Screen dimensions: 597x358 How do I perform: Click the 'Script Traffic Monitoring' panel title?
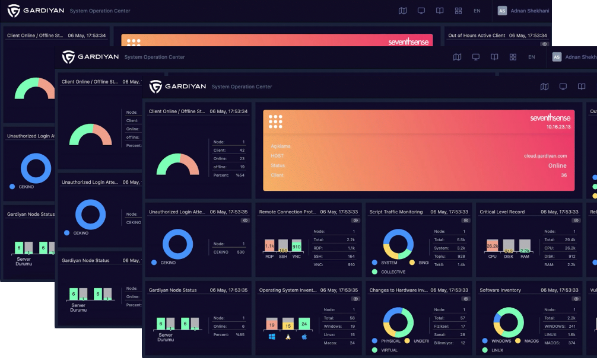396,212
